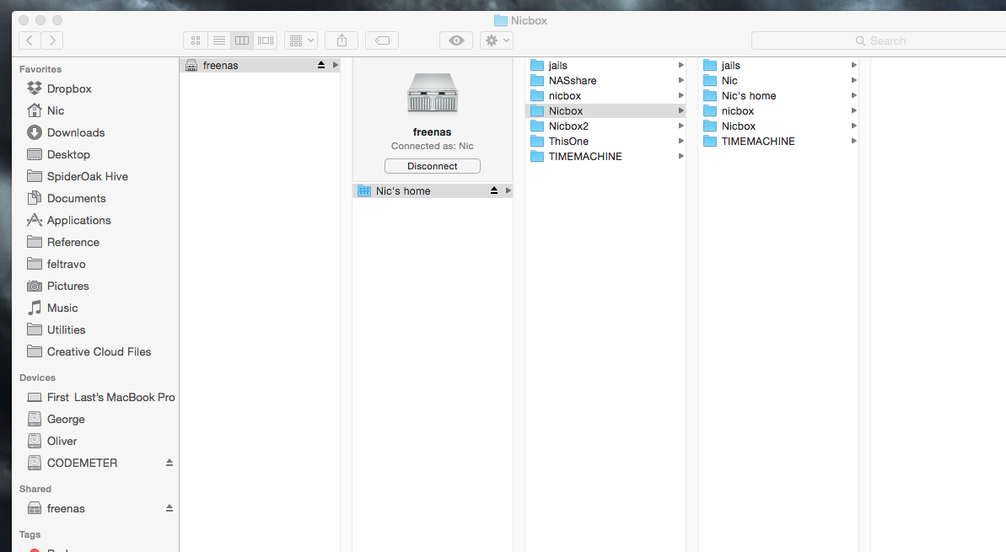Select the jails folder in fourth column

tap(778, 65)
